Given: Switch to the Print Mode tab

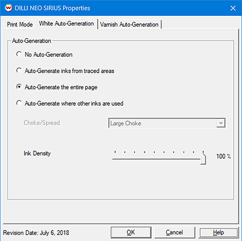Looking at the screenshot, I should pyautogui.click(x=19, y=24).
